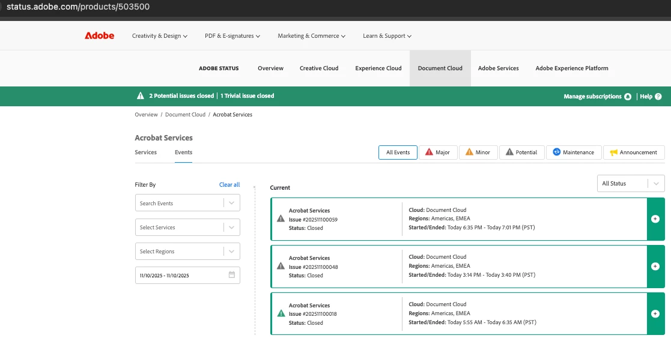The width and height of the screenshot is (671, 344).
Task: Click the Document Cloud breadcrumb link
Action: (185, 115)
